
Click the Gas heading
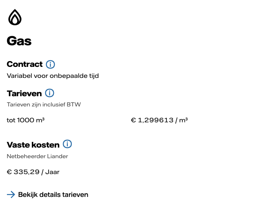pyautogui.click(x=19, y=41)
